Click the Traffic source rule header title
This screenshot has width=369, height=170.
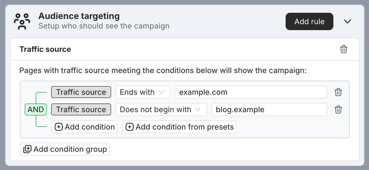point(45,49)
